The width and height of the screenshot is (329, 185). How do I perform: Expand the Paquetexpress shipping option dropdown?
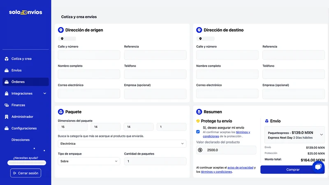[x=294, y=135]
